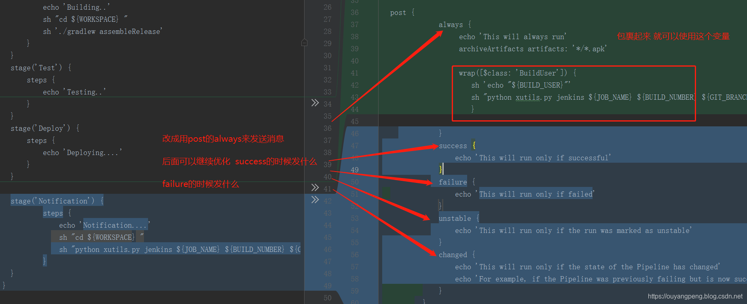Click the always { block line
This screenshot has height=304, width=747.
pyautogui.click(x=455, y=25)
